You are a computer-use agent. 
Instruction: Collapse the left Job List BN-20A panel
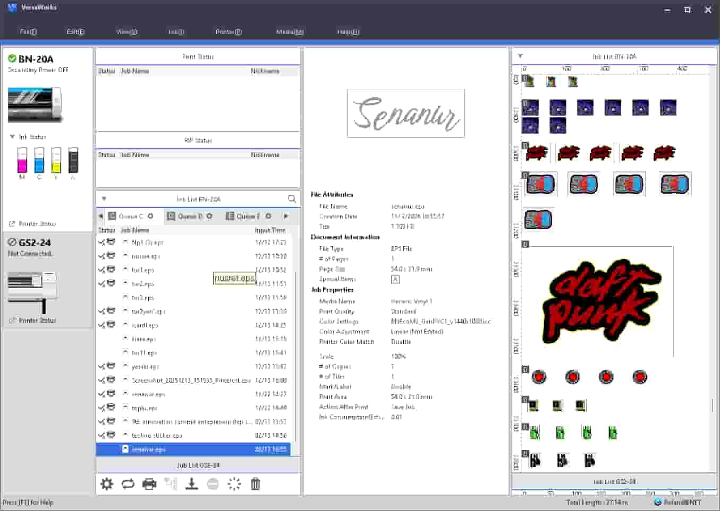104,199
